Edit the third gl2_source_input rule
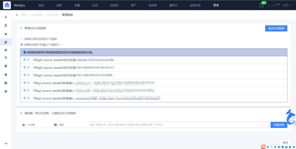 (29, 75)
